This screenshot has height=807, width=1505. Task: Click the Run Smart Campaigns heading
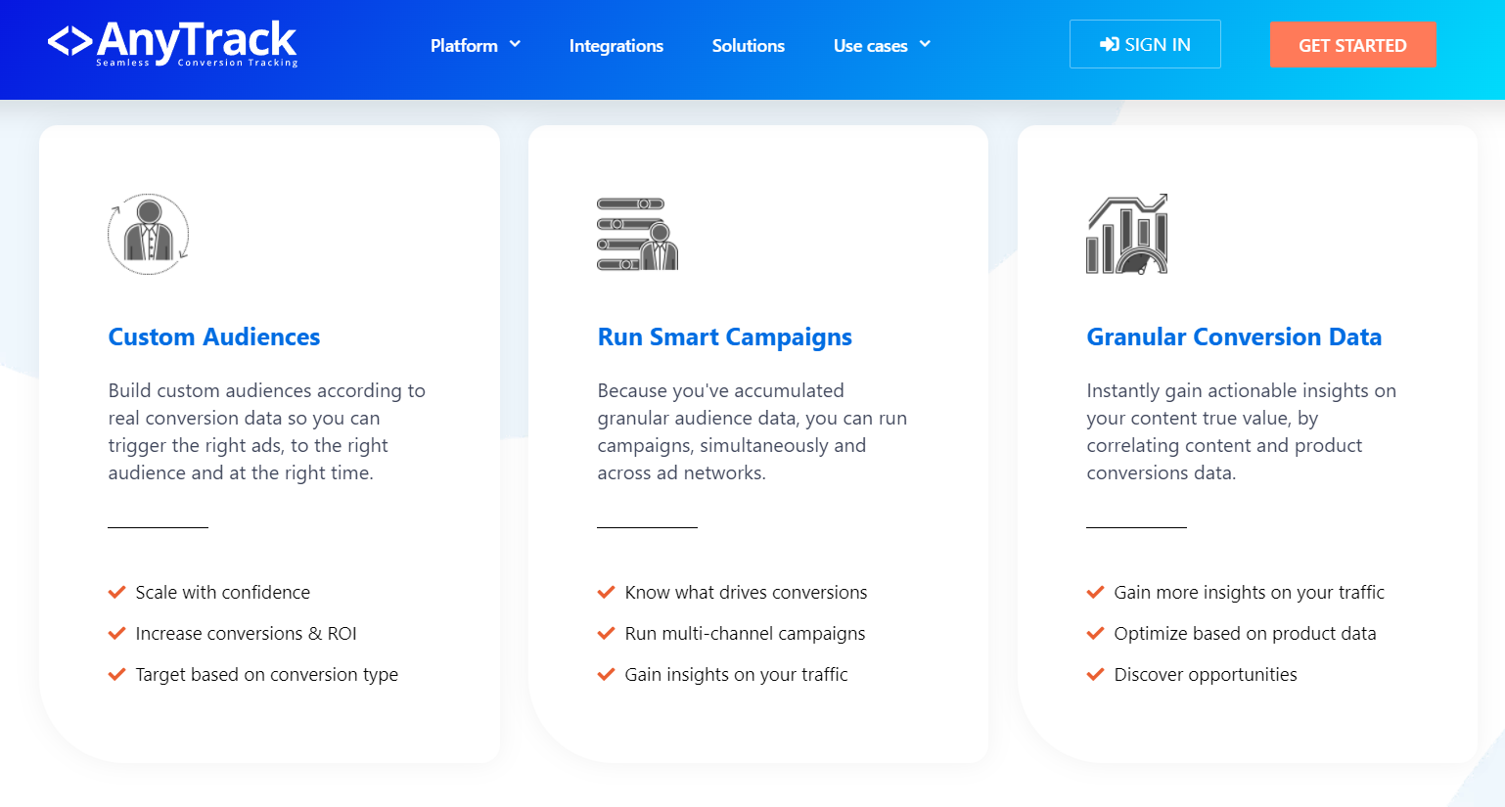coord(725,337)
